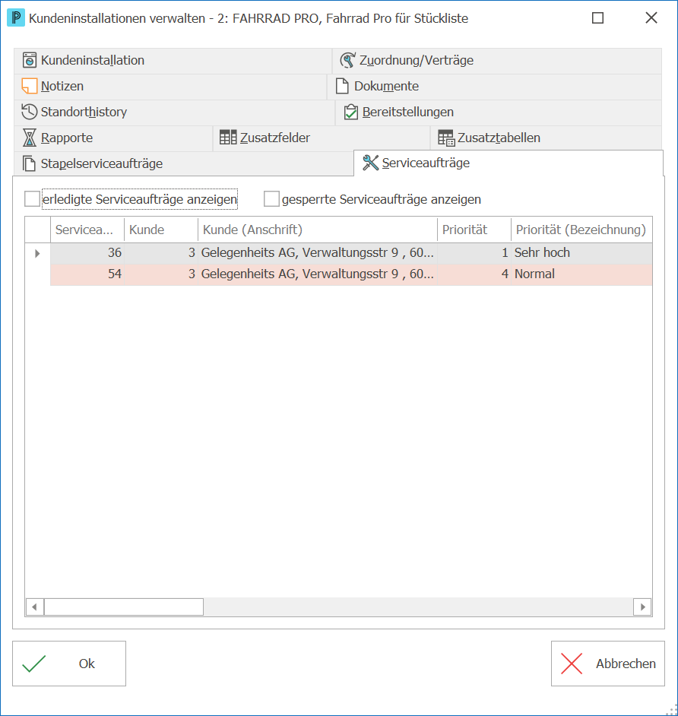Click priority value 4 cell

(474, 274)
